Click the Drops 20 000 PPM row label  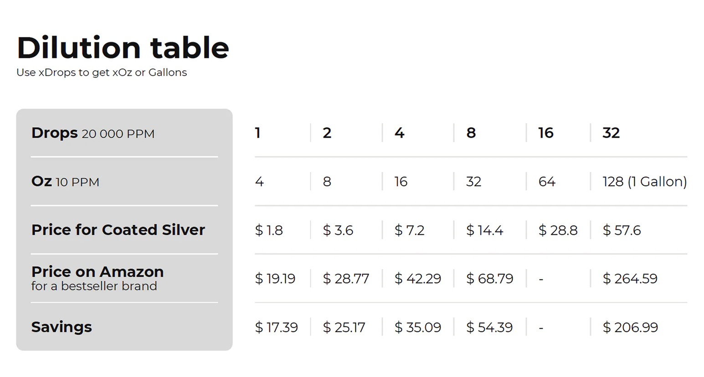tap(93, 133)
